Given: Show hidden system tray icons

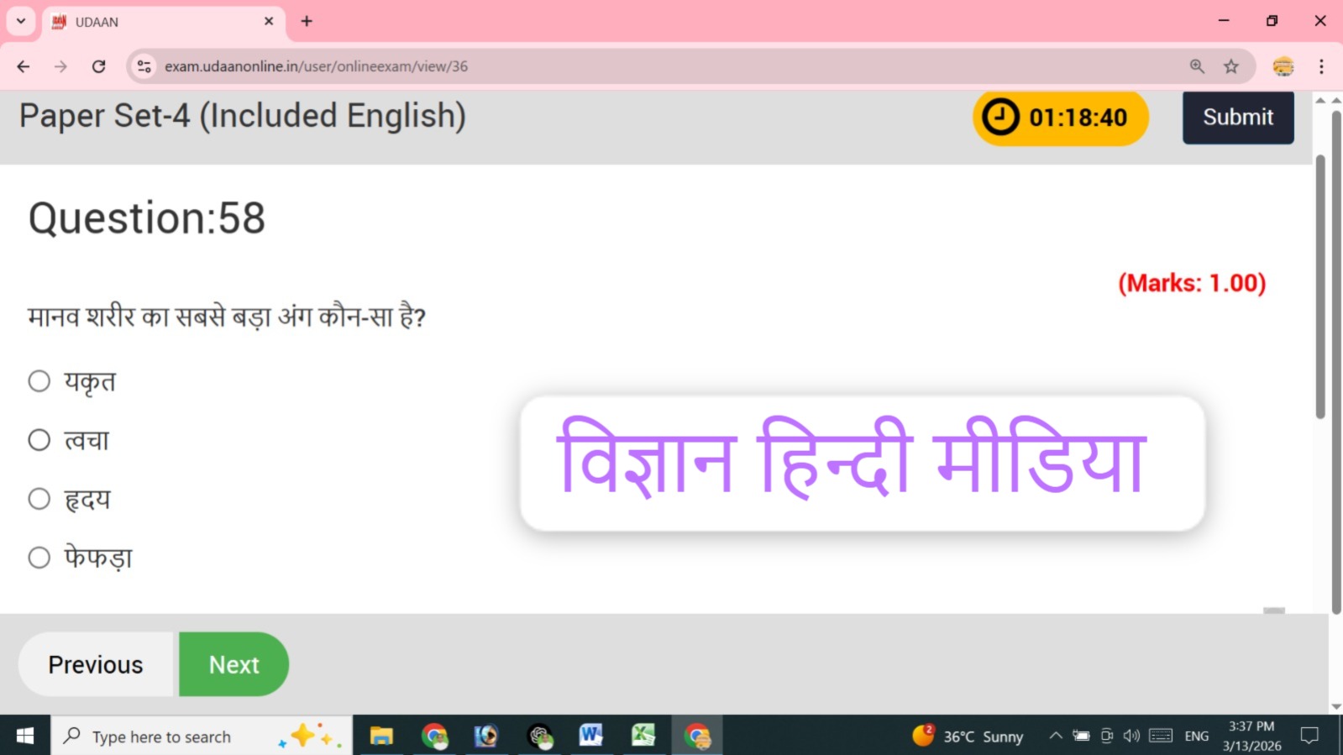Looking at the screenshot, I should 1056,736.
